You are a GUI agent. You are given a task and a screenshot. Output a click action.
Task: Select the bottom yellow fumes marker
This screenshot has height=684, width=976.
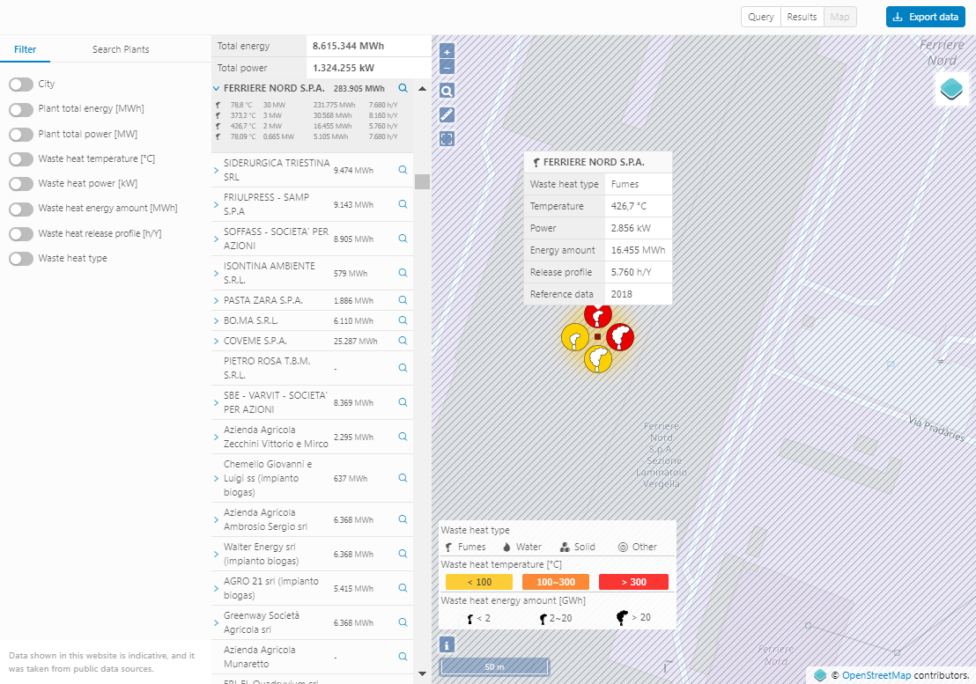[x=597, y=359]
